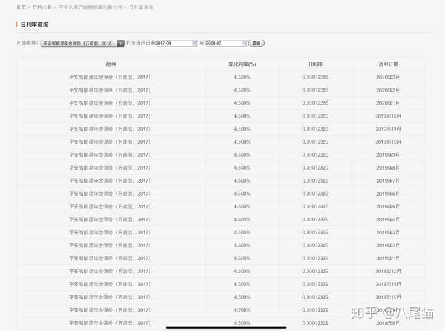Screen dimensions: 445x331
Task: Click 4.500% rate in the 2019年7月 row
Action: (x=242, y=181)
